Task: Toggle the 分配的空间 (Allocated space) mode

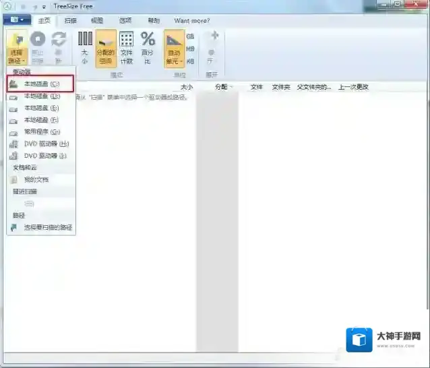Action: [x=106, y=49]
